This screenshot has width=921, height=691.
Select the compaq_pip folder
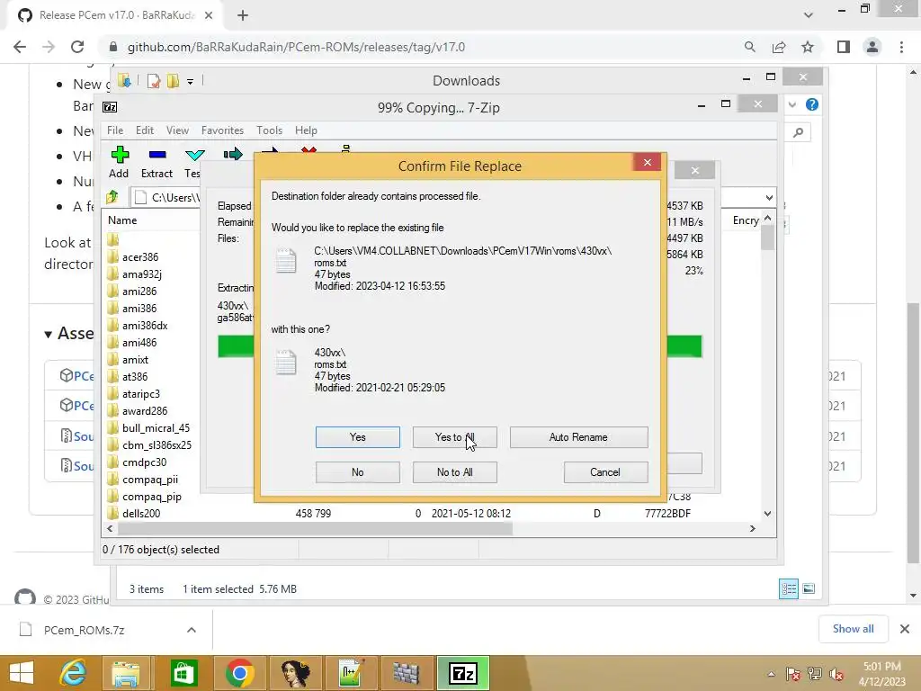(151, 497)
